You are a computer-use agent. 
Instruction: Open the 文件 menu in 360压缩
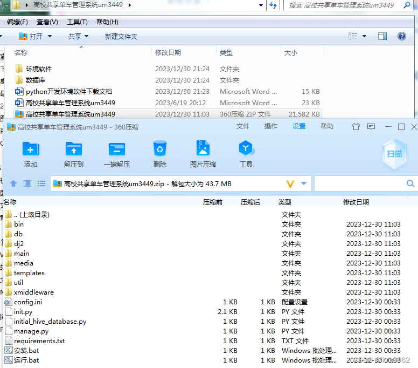click(242, 126)
